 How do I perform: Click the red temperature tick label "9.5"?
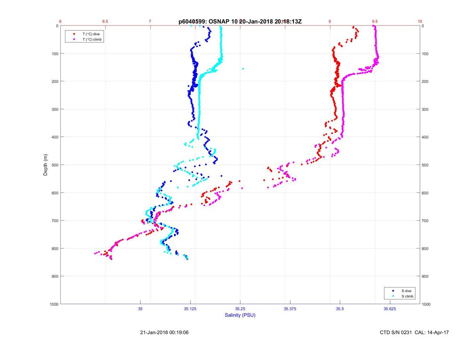[375, 21]
